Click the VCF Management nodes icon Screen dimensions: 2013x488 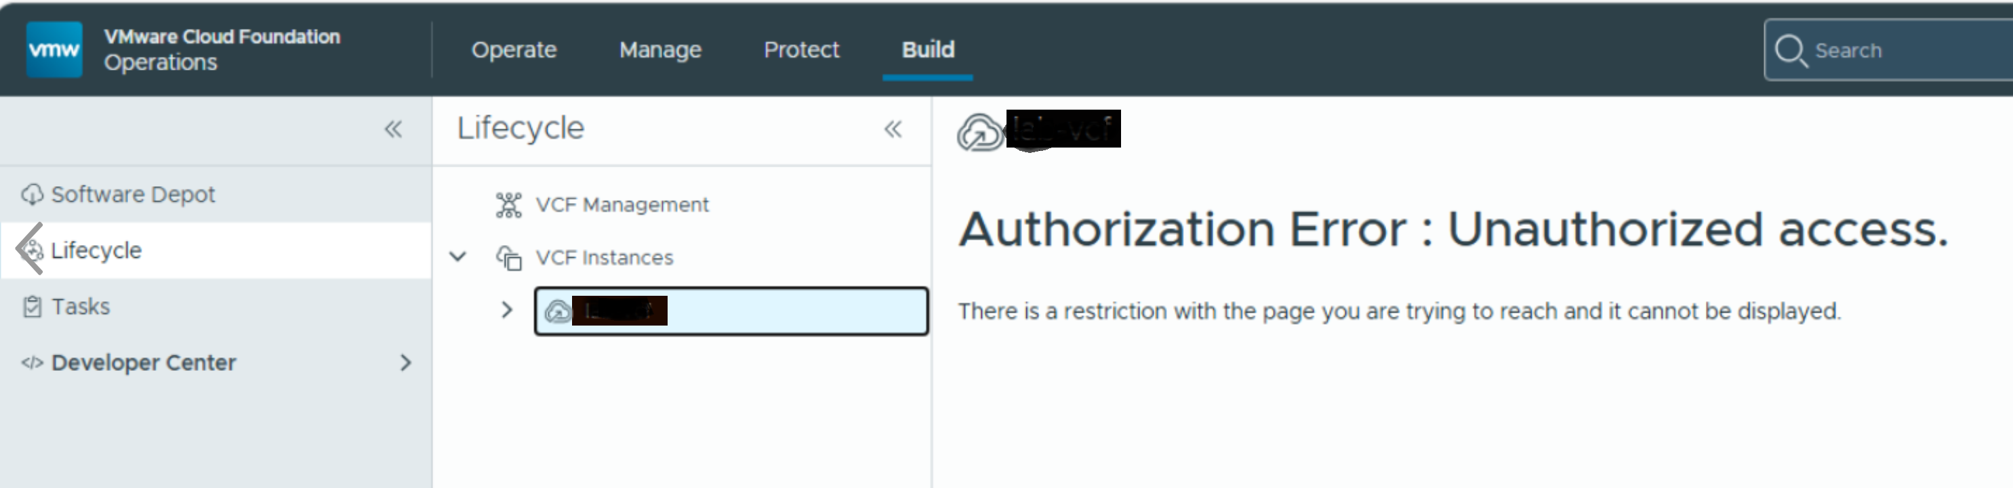pyautogui.click(x=509, y=204)
